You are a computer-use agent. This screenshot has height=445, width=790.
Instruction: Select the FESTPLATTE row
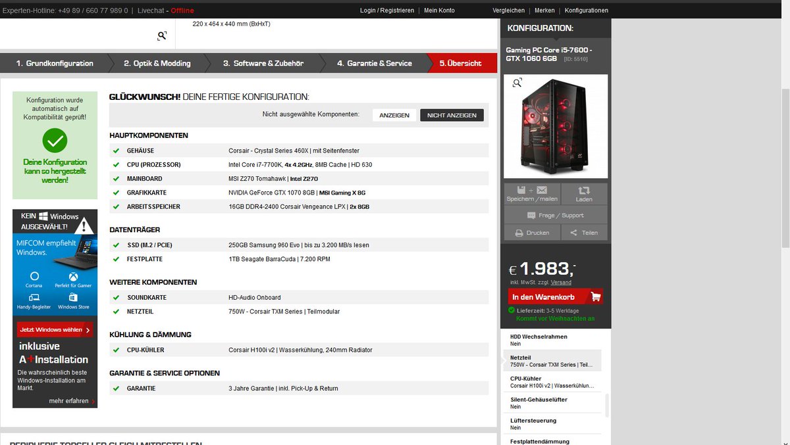(299, 259)
